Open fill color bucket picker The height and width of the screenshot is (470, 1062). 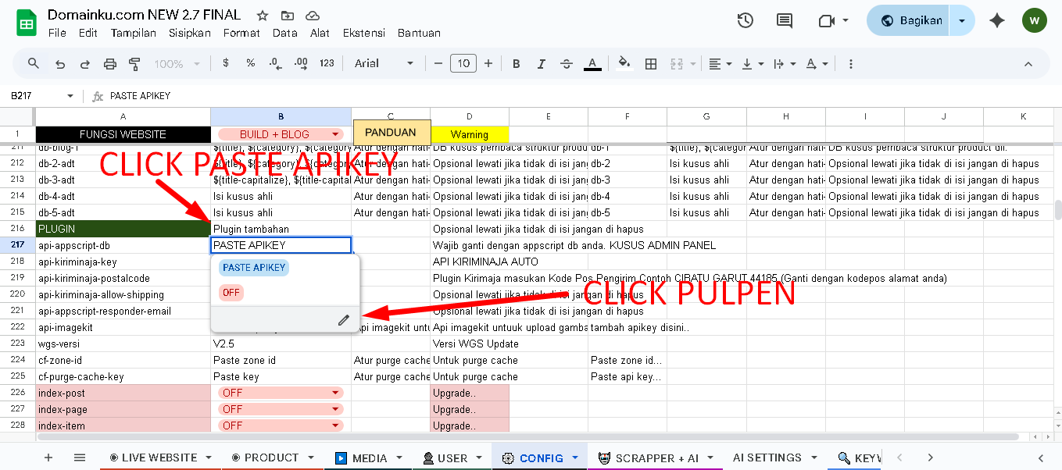point(624,63)
